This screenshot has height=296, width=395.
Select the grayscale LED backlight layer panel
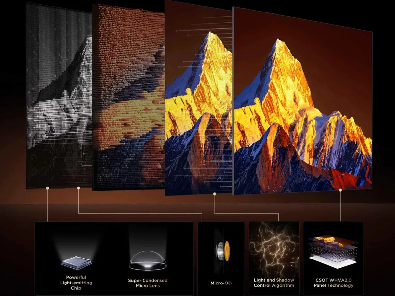pos(59,95)
